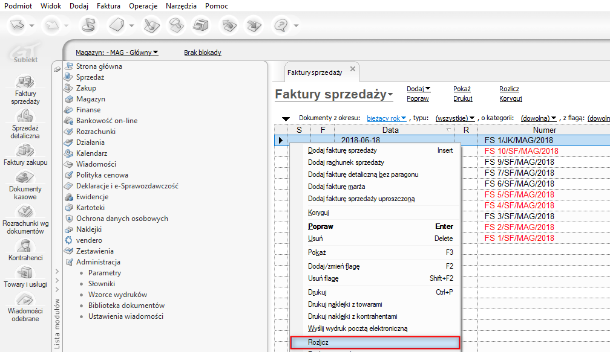The height and width of the screenshot is (352, 610).
Task: Click the Brak blokady link
Action: 203,53
